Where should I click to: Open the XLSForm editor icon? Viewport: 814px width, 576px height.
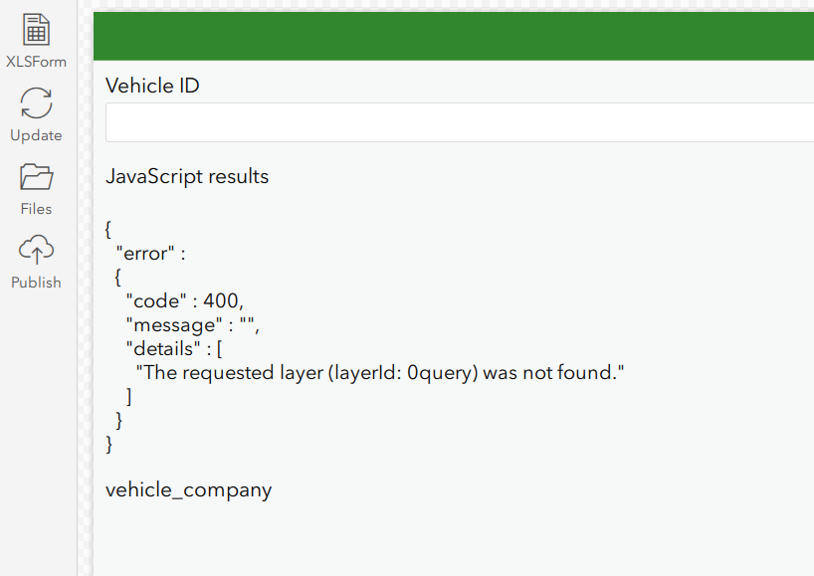[36, 30]
